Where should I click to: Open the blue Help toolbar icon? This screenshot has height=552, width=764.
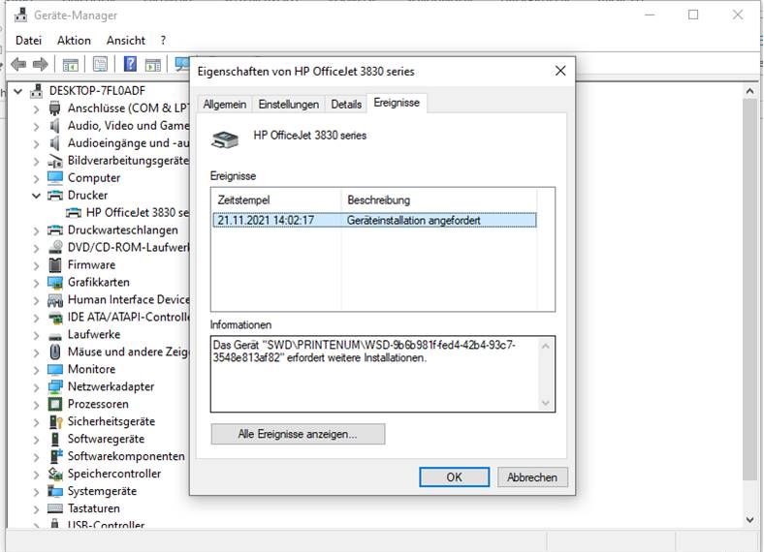(x=130, y=64)
